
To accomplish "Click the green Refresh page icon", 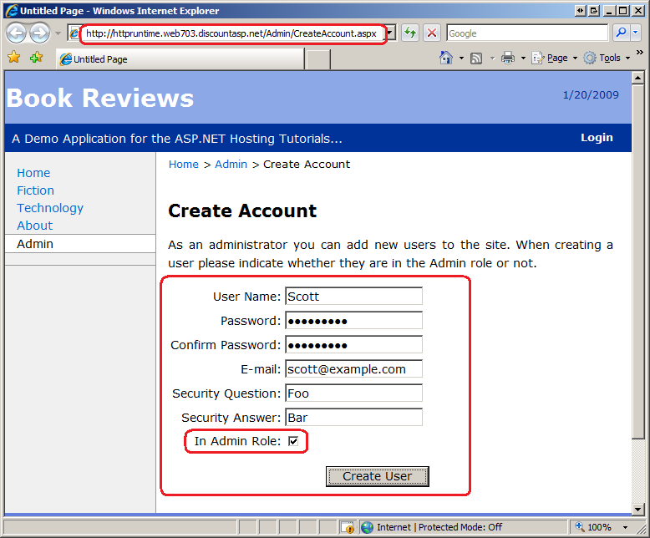I will point(410,33).
